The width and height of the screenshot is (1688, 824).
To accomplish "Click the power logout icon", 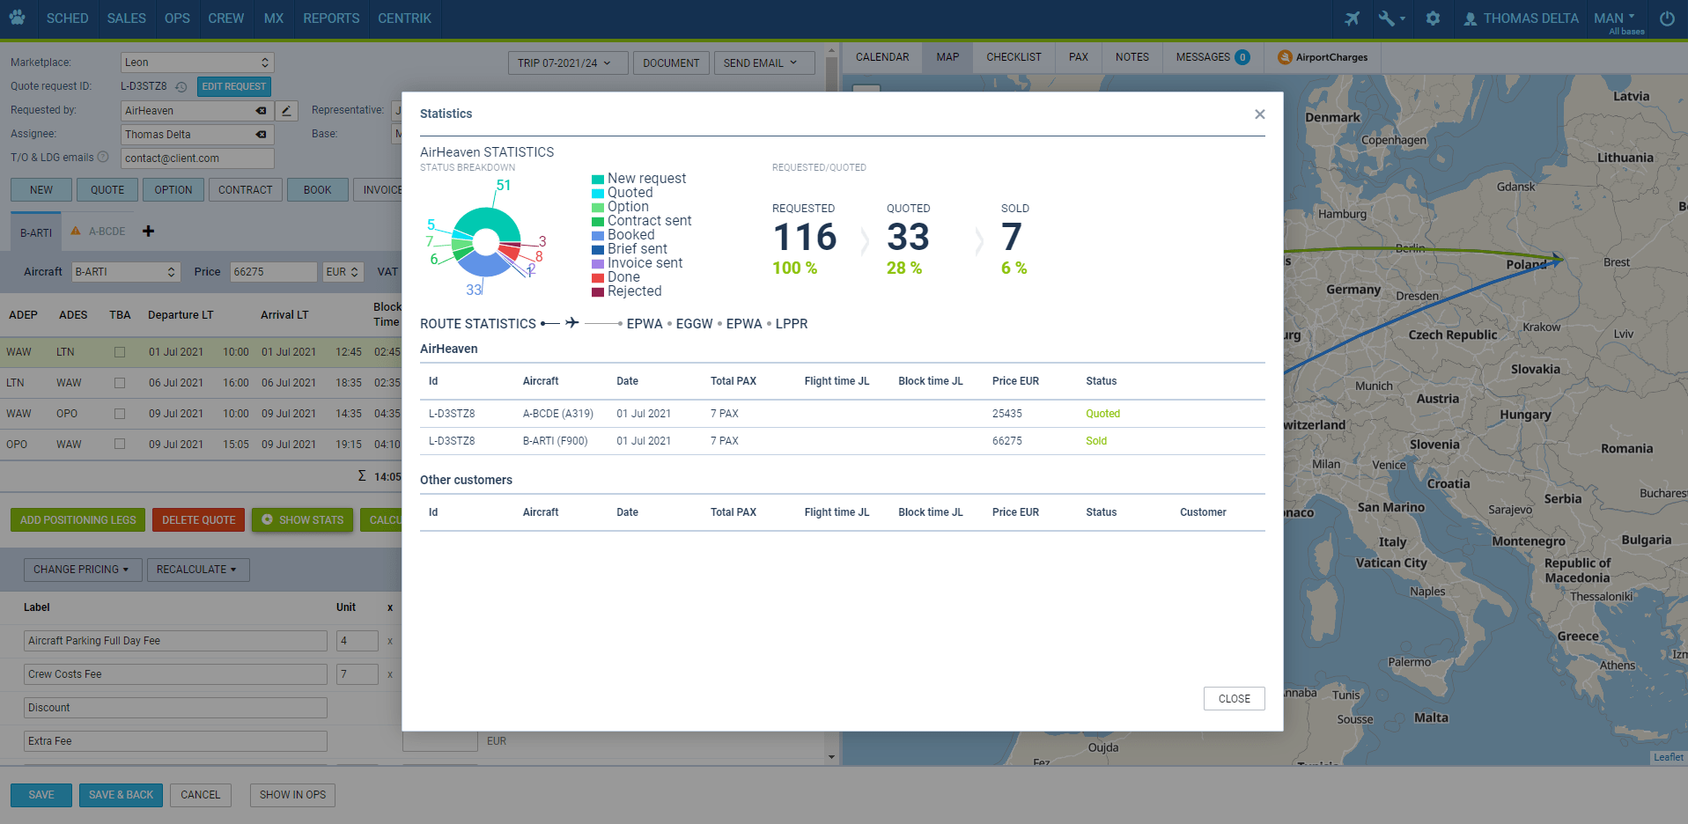I will tap(1667, 18).
